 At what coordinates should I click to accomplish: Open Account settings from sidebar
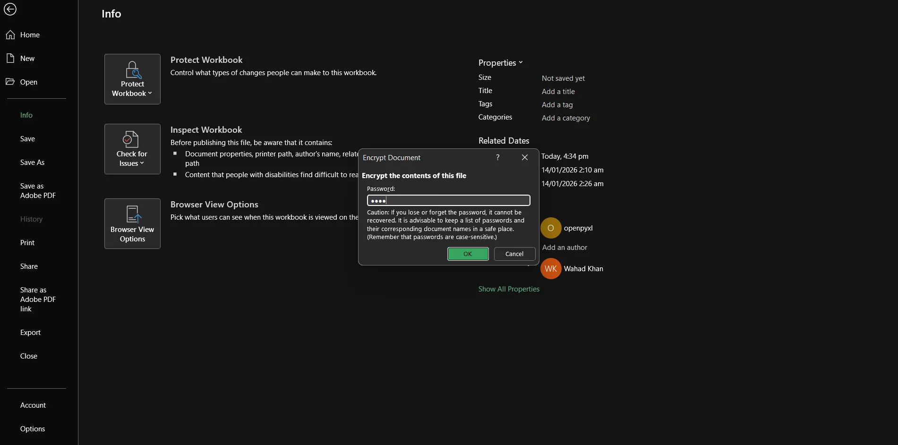[33, 405]
